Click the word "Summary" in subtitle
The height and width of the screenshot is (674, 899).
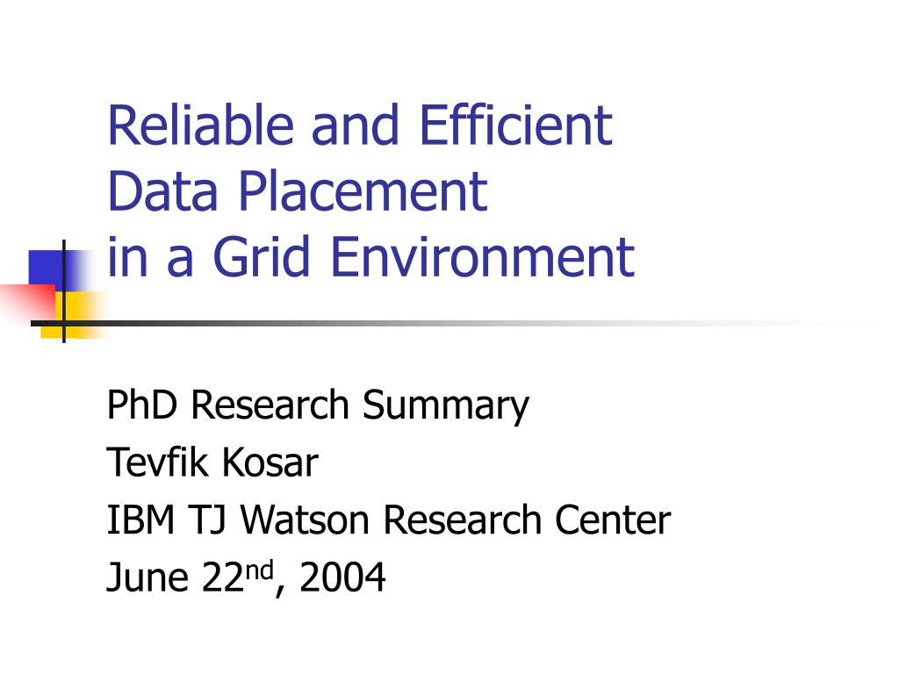click(x=445, y=405)
